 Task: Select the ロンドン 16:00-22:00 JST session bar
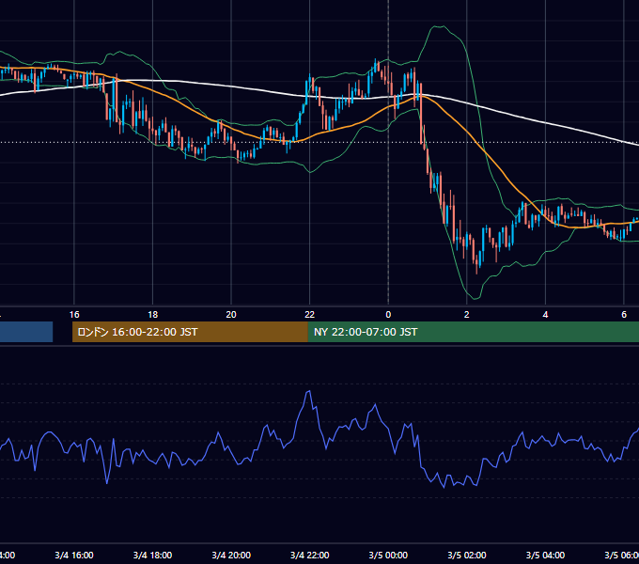tap(190, 332)
